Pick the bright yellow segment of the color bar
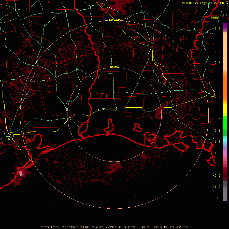The width and height of the screenshot is (229, 229). (225, 109)
